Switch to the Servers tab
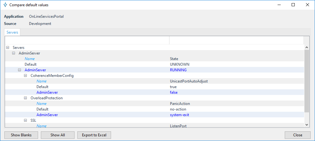The width and height of the screenshot is (315, 141). coord(12,32)
